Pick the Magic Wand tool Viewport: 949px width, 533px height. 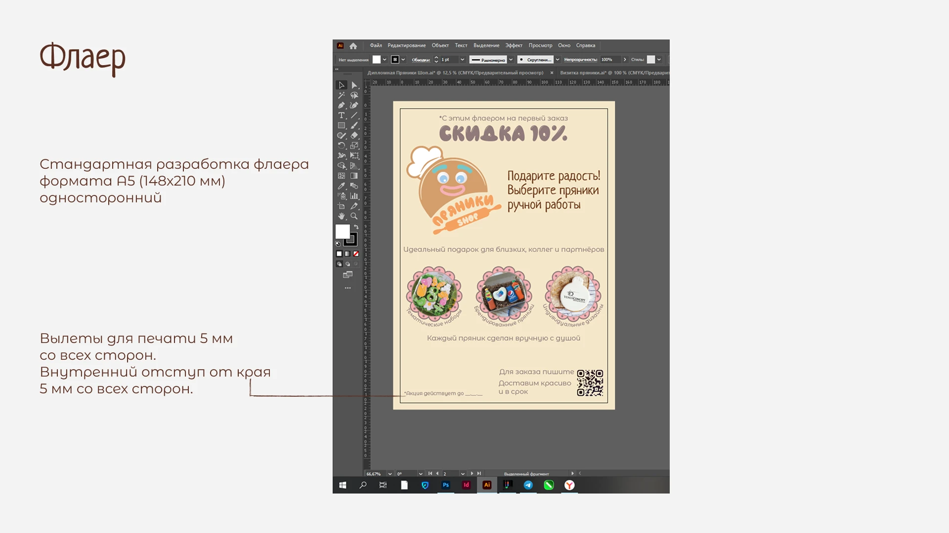tap(341, 95)
